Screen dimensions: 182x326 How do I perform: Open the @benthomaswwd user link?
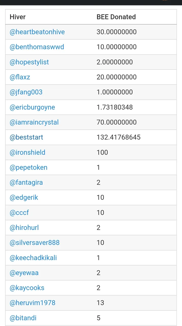[37, 47]
